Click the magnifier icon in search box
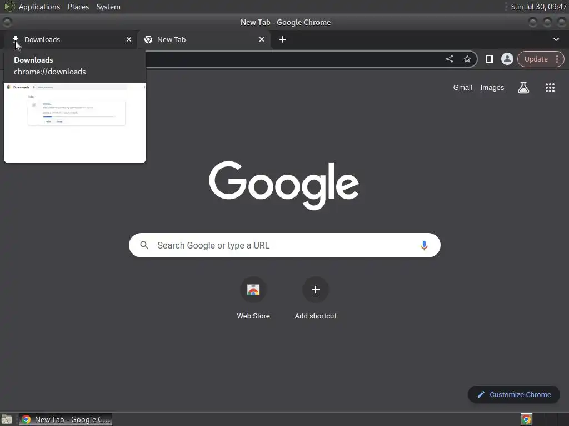The width and height of the screenshot is (569, 426). point(144,245)
